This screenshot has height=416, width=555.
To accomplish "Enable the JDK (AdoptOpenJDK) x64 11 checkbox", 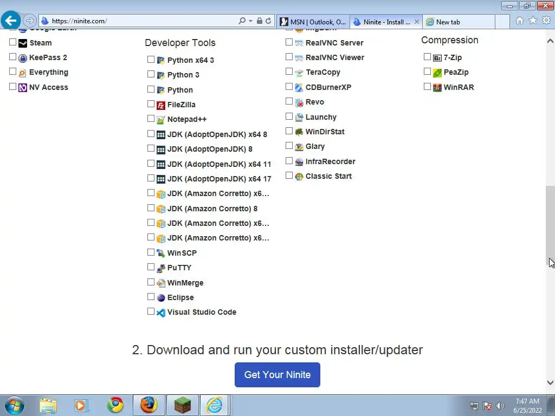I will (x=151, y=164).
